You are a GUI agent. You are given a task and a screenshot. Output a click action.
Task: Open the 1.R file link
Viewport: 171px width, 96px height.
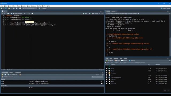pyautogui.click(x=112, y=75)
